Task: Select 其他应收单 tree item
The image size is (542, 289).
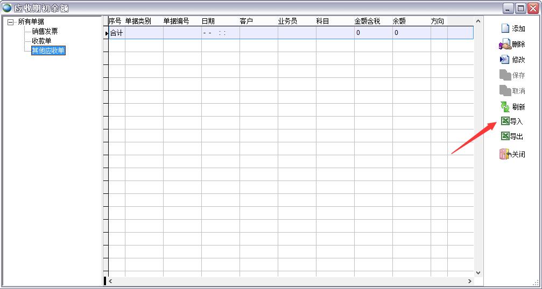Action: tap(48, 50)
